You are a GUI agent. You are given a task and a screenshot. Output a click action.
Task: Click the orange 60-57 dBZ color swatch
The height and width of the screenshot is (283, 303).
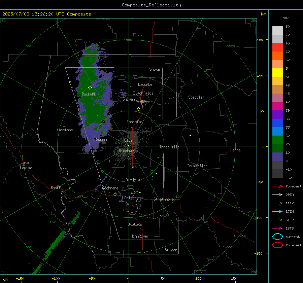277,56
